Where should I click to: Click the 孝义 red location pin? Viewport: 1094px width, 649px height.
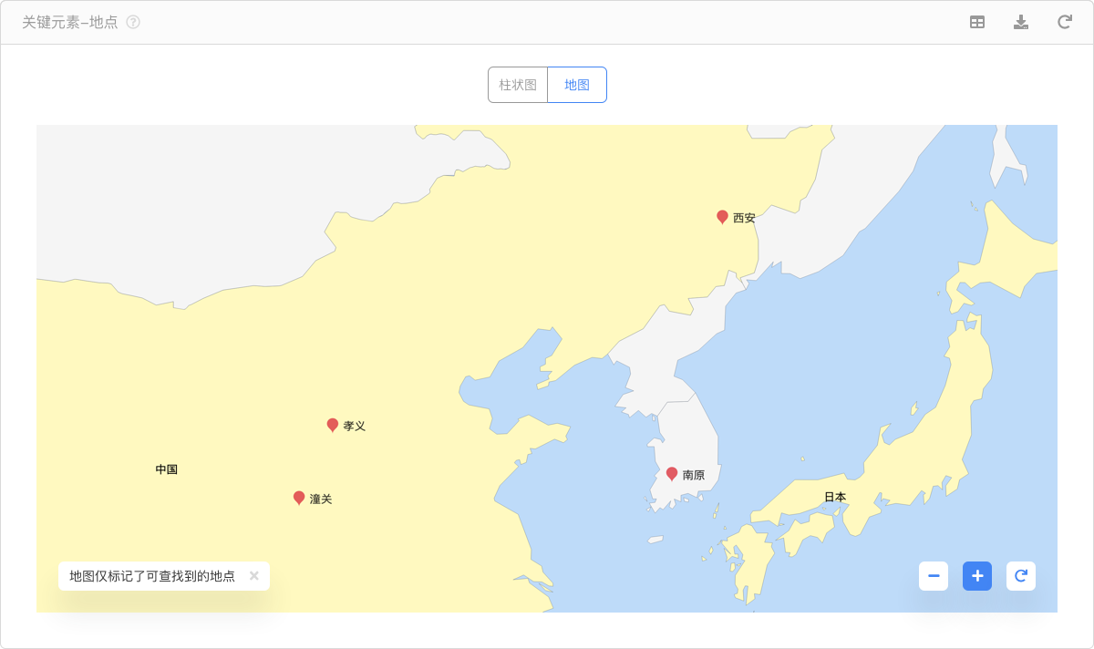coord(333,425)
